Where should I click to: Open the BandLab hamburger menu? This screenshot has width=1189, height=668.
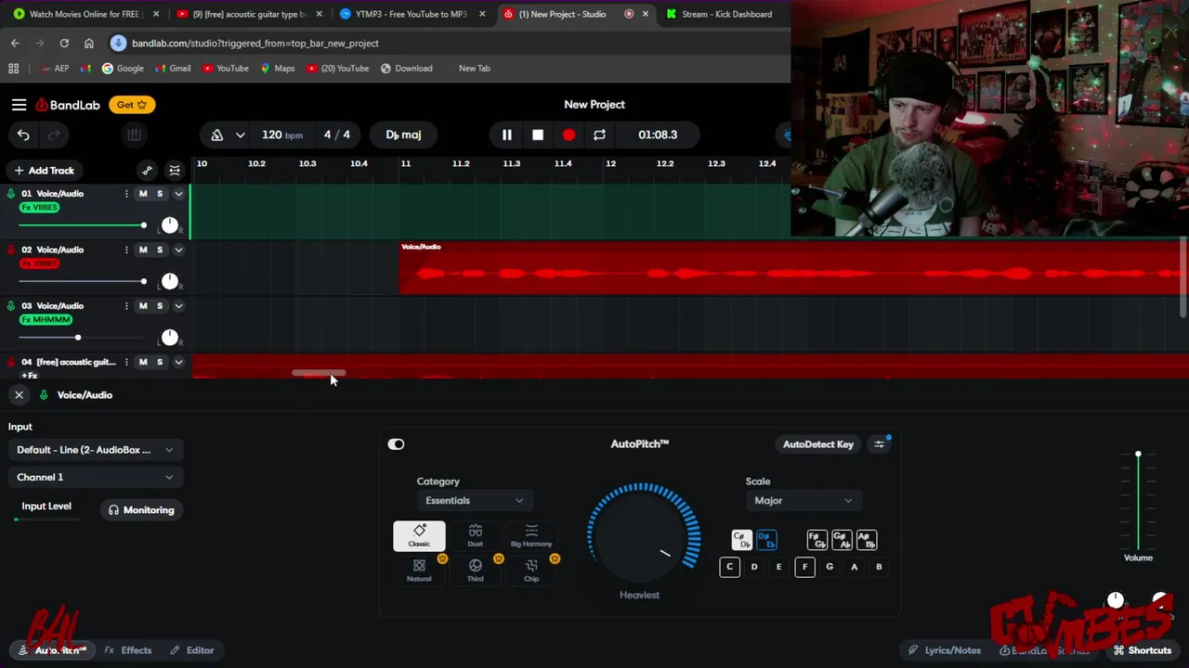(x=19, y=105)
